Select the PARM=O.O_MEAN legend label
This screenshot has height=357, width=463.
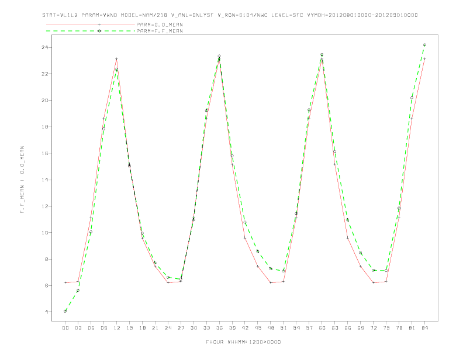pyautogui.click(x=160, y=24)
